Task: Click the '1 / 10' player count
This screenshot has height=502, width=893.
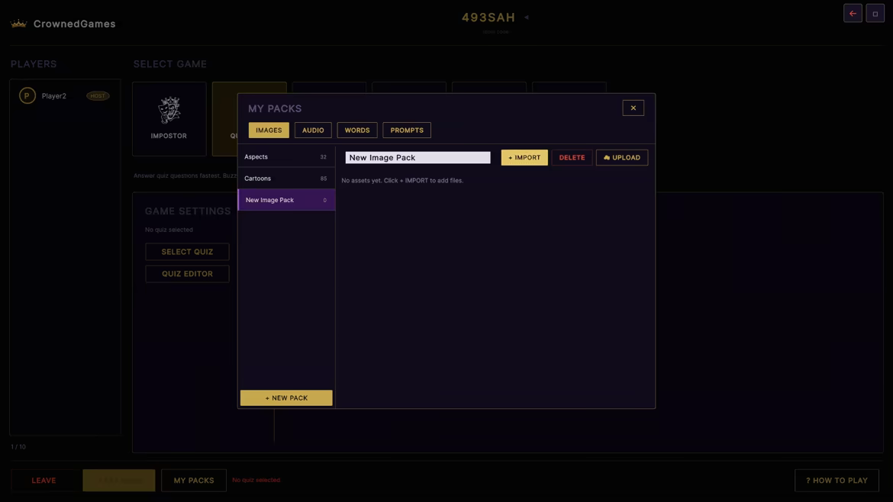Action: (x=18, y=447)
